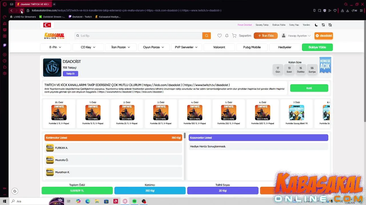Open favorites heart icon near Sepetim
The width and height of the screenshot is (366, 205).
click(219, 36)
